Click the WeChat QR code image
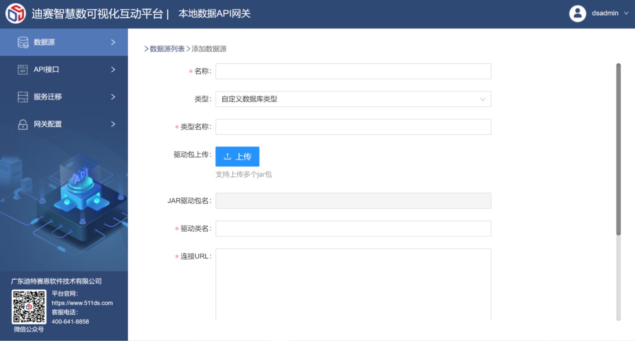Viewport: 635px width, 341px height. pyautogui.click(x=29, y=307)
